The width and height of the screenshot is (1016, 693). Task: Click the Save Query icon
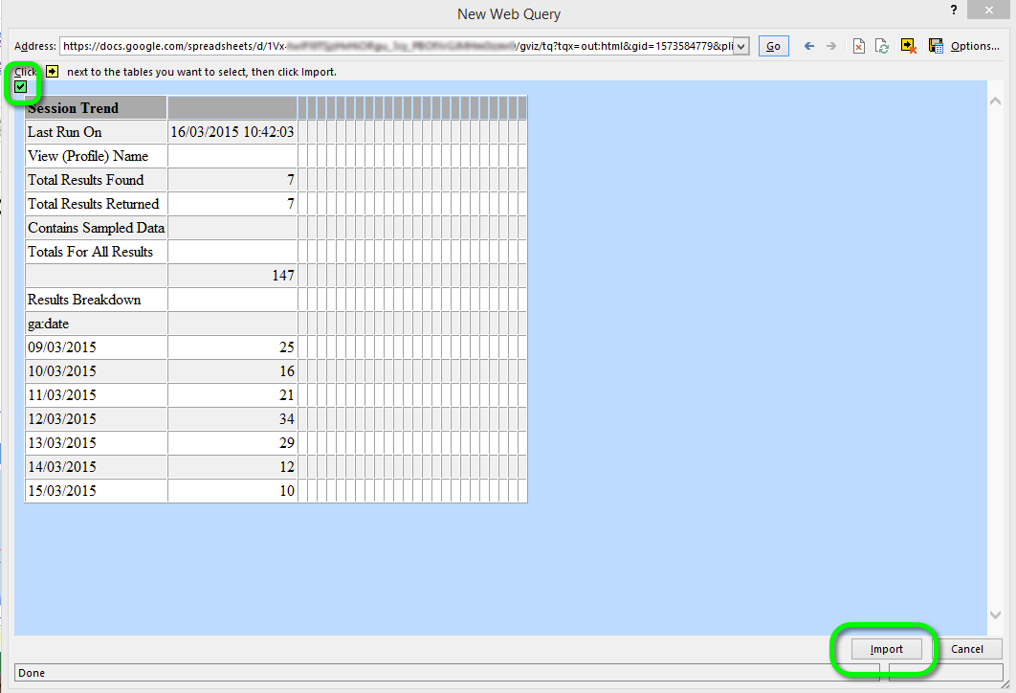(935, 46)
